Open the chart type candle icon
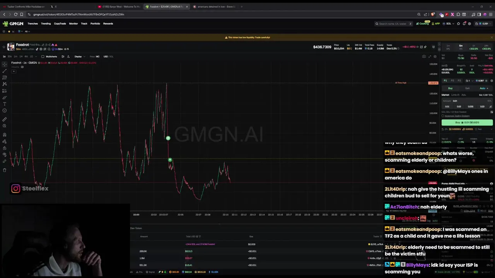495x278 pixels. [x=63, y=56]
